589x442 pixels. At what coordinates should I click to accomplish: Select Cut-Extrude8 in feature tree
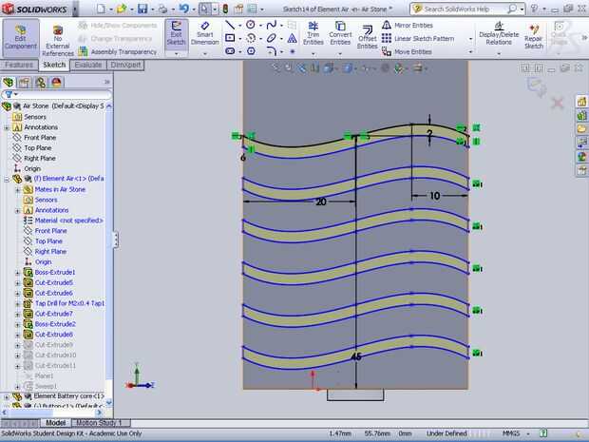point(54,335)
